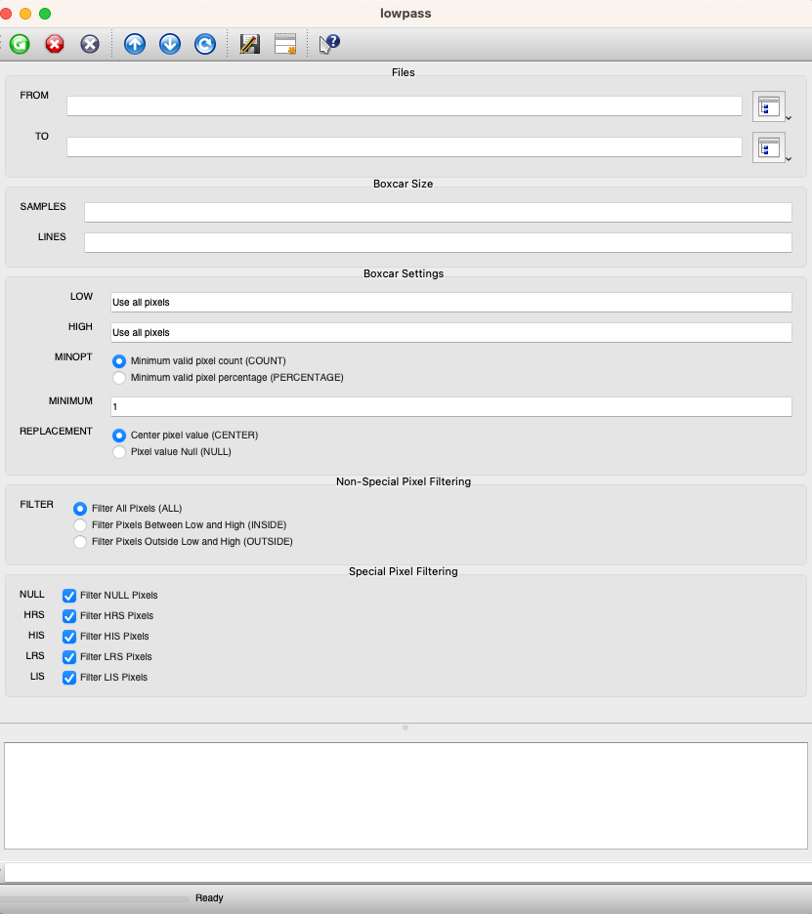
Task: Click the down arrow next history icon
Action: (x=170, y=44)
